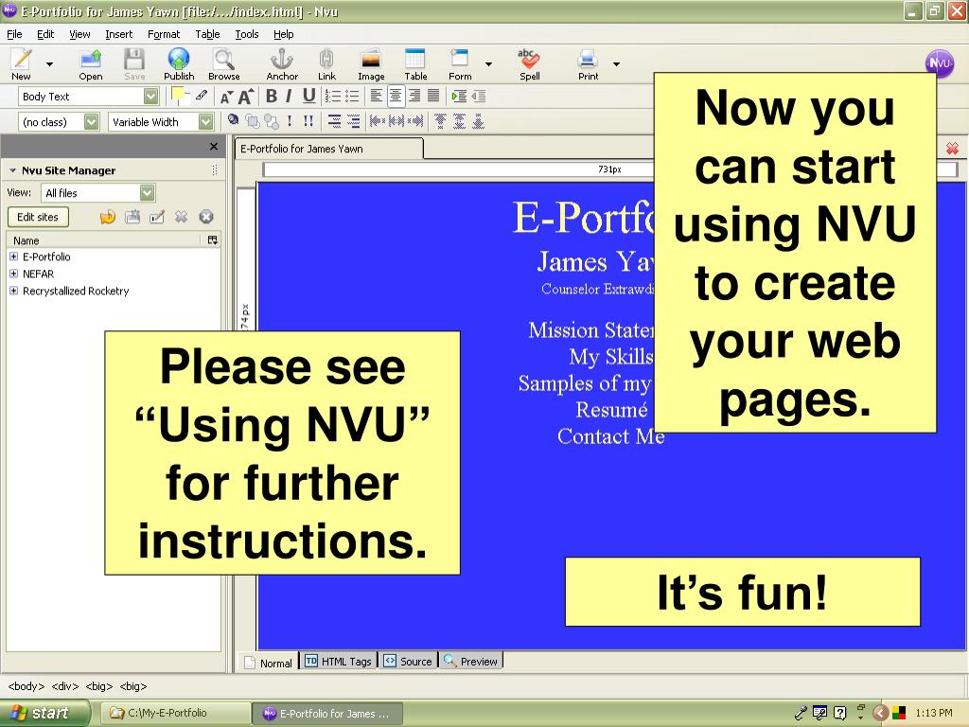Open the dropdown arrow beside New
969x727 pixels.
tap(49, 63)
